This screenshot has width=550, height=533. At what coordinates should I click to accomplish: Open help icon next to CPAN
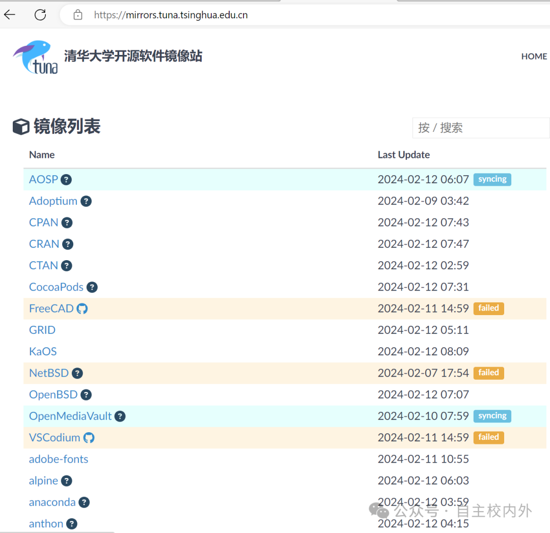(67, 222)
